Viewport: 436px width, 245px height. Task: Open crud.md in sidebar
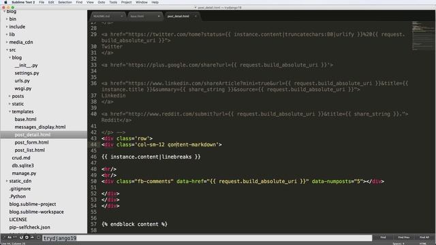[x=21, y=158]
